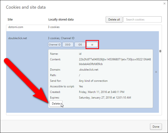Remove the doubleclick.net site entry with X
Screen dimensions: 168x133
pyautogui.click(x=156, y=72)
